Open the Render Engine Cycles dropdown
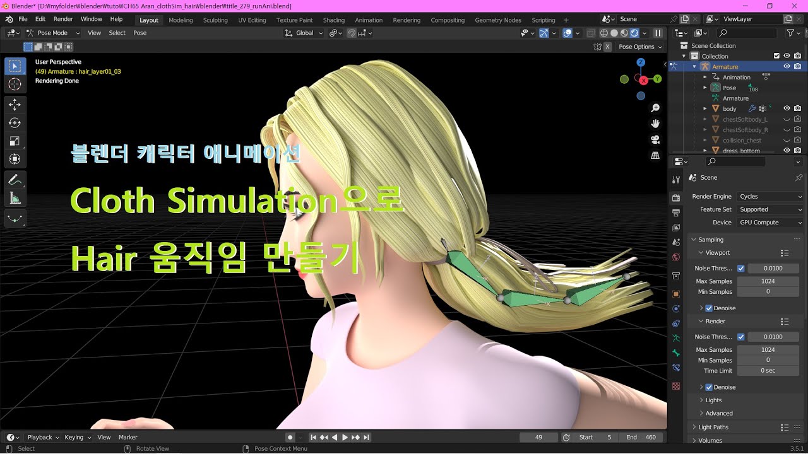 click(770, 197)
